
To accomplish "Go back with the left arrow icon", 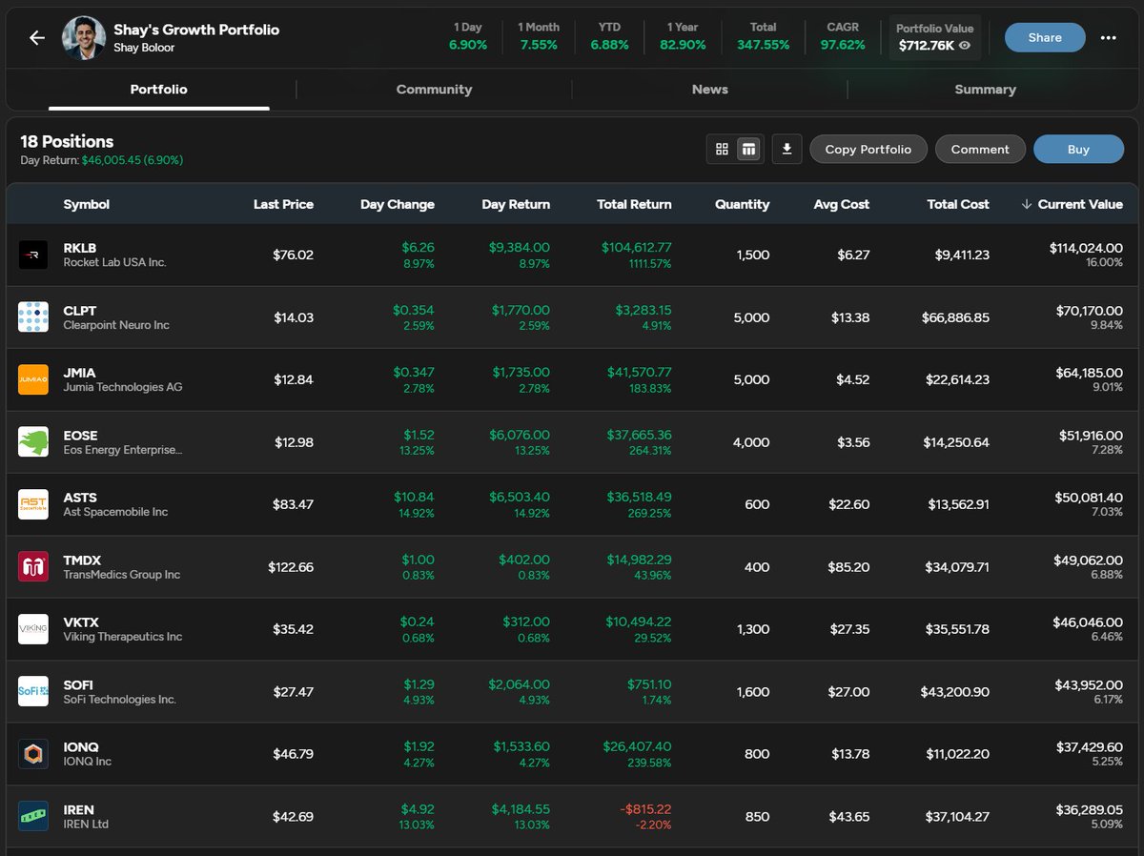I will click(37, 38).
